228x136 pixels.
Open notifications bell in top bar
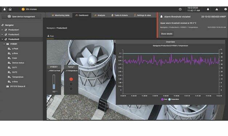point(208,9)
